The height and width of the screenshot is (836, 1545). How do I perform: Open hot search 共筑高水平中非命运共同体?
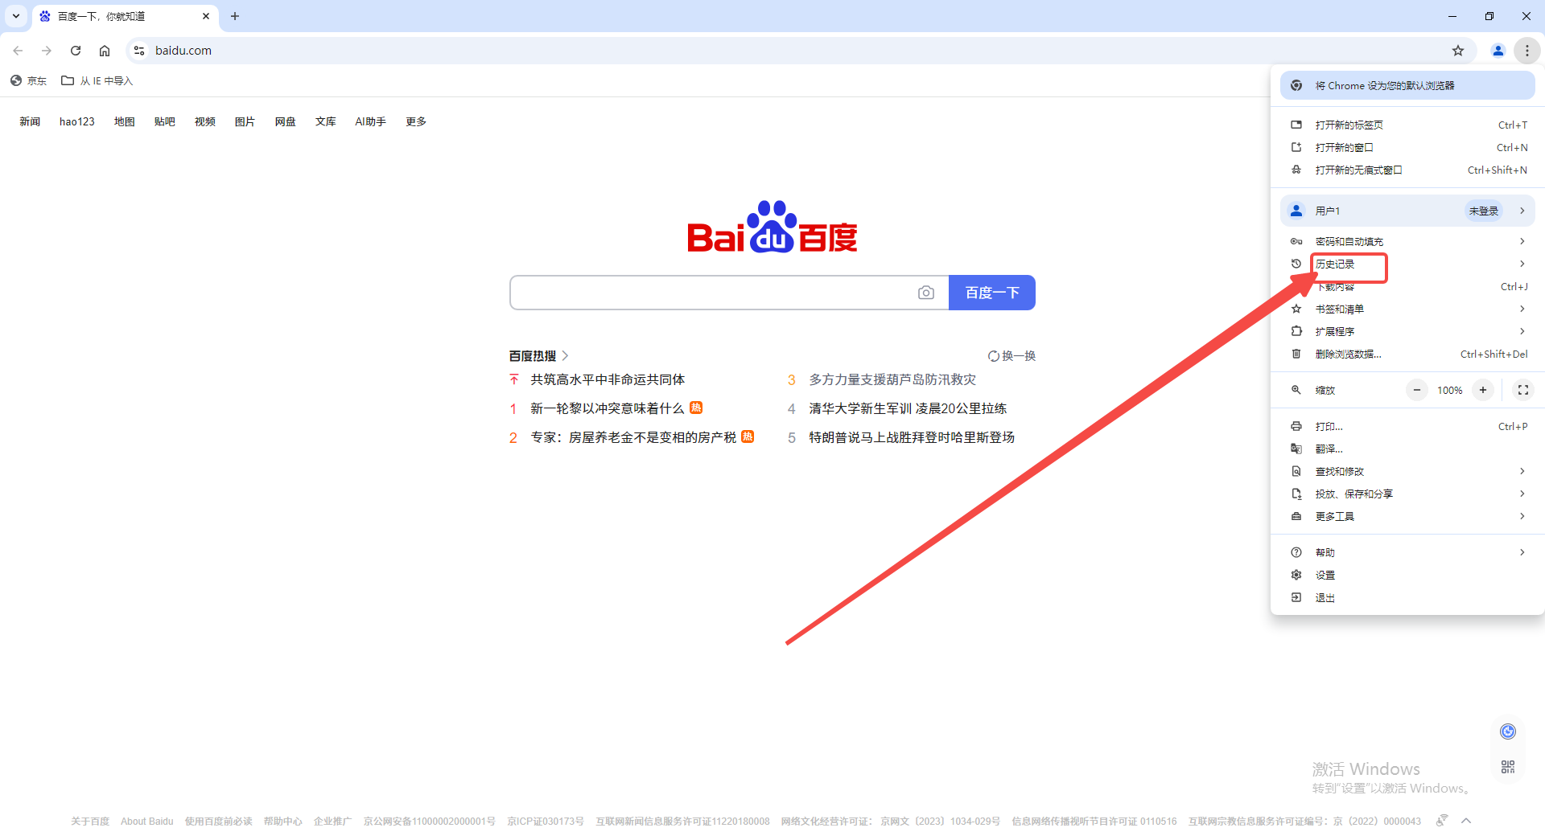pos(608,379)
